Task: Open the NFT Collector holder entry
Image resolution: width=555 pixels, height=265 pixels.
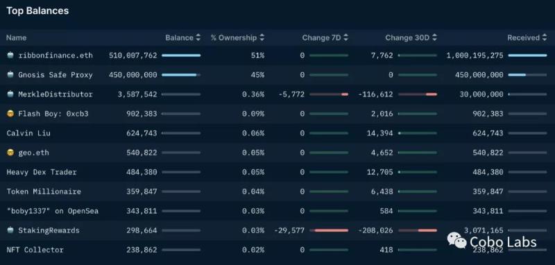Action: 35,250
